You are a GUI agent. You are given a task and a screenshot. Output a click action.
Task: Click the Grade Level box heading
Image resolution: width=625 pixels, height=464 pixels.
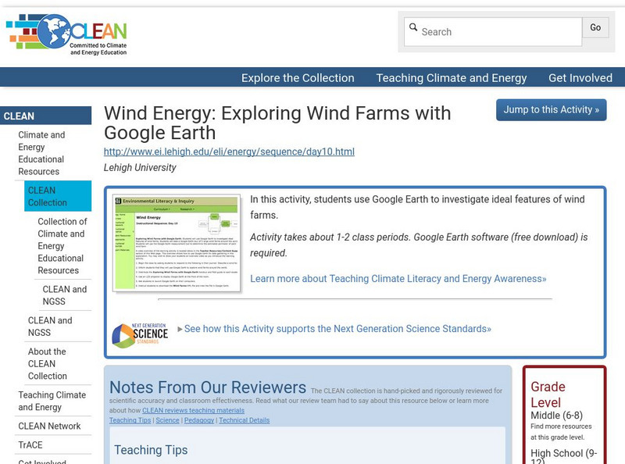[x=548, y=394]
